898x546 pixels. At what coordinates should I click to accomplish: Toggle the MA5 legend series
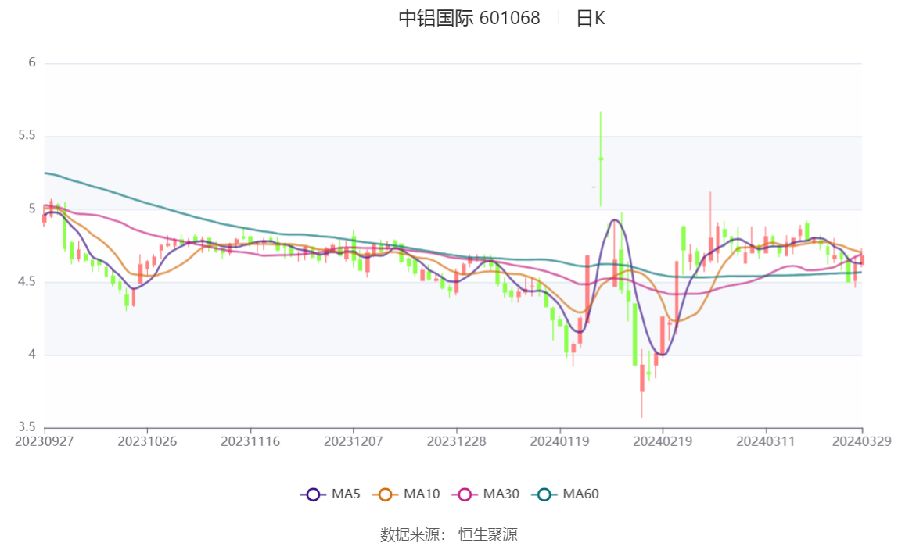[x=330, y=494]
